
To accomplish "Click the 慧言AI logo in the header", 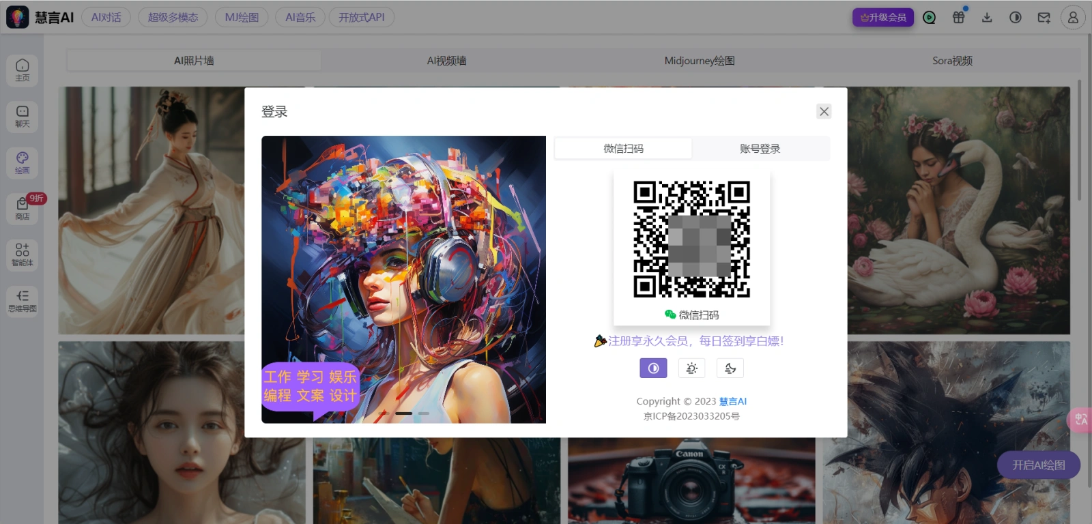I will 40,17.
